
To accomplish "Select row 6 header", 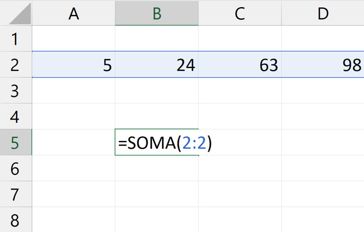I will (15, 169).
